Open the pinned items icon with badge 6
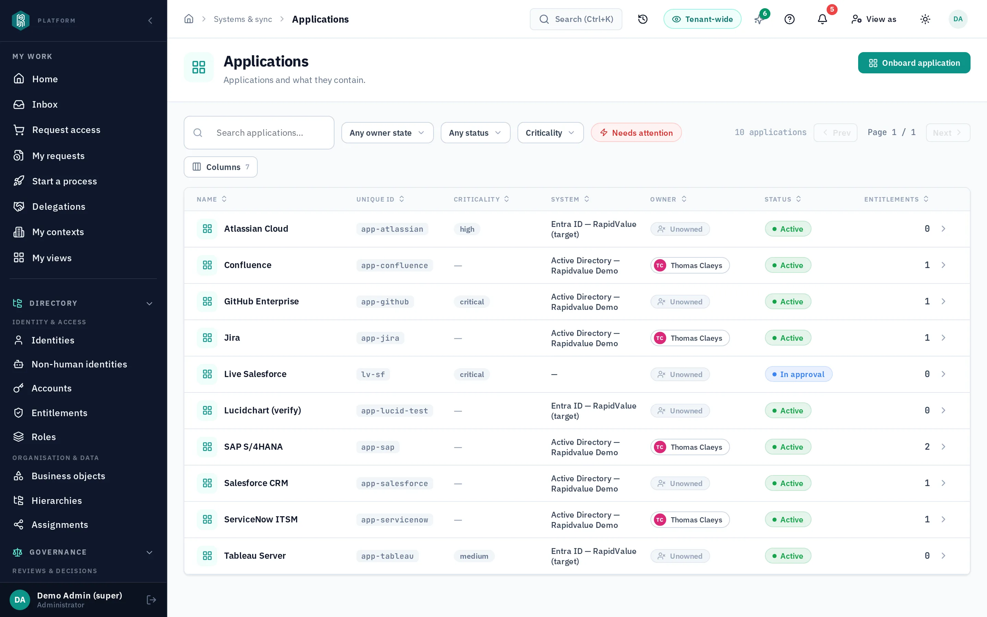This screenshot has width=987, height=617. point(760,19)
